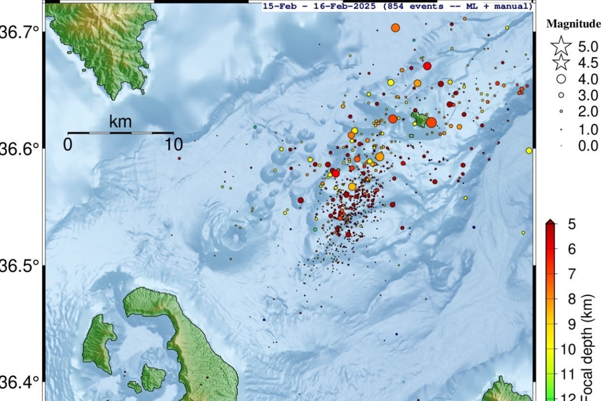Click the bright green event dot south of cluster

pos(315,229)
